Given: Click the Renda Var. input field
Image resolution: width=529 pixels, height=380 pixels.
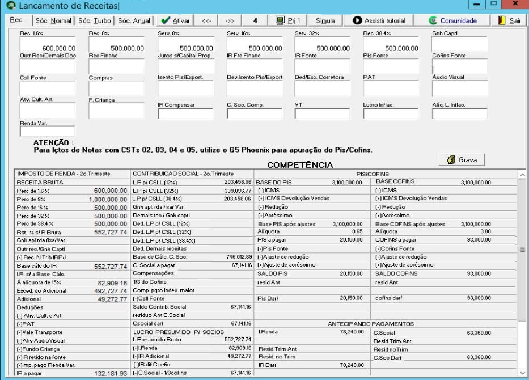Looking at the screenshot, I should 47,131.
